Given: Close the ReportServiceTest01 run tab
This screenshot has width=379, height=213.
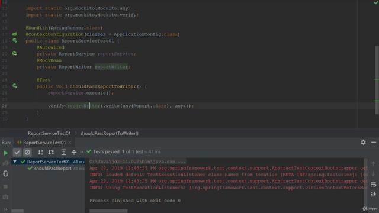Looking at the screenshot, I should click(70, 143).
